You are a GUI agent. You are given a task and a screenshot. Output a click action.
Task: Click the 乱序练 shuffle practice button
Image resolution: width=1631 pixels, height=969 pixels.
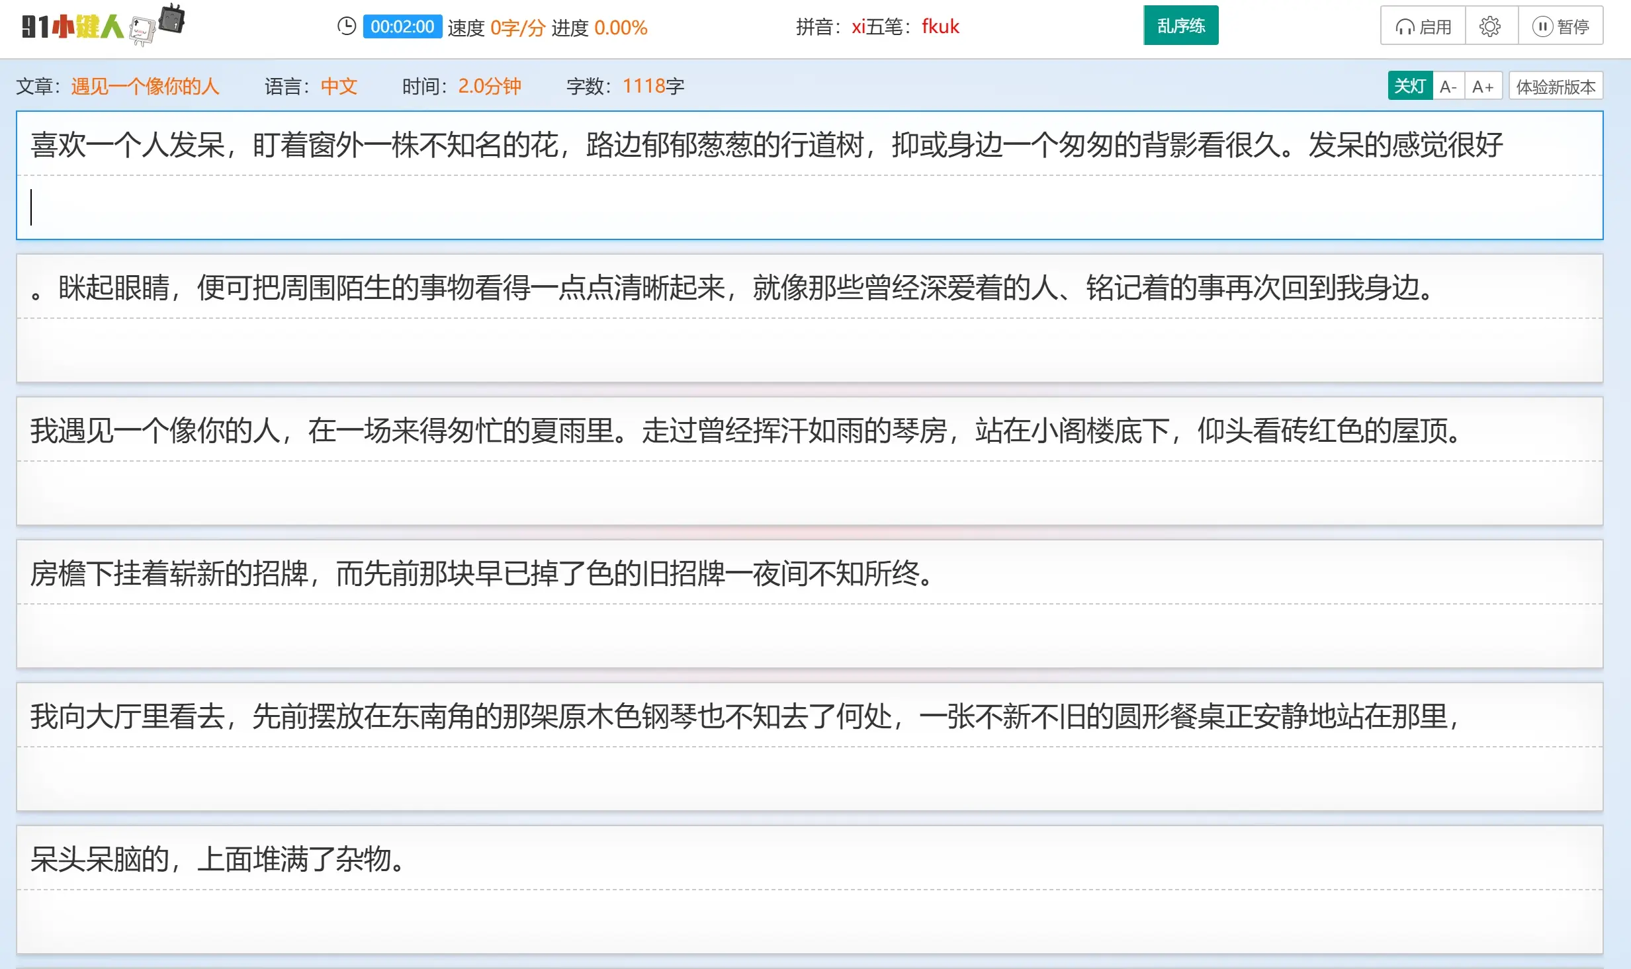[x=1180, y=26]
